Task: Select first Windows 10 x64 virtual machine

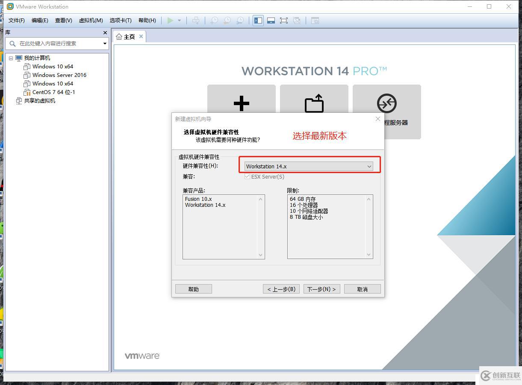Action: tap(53, 67)
